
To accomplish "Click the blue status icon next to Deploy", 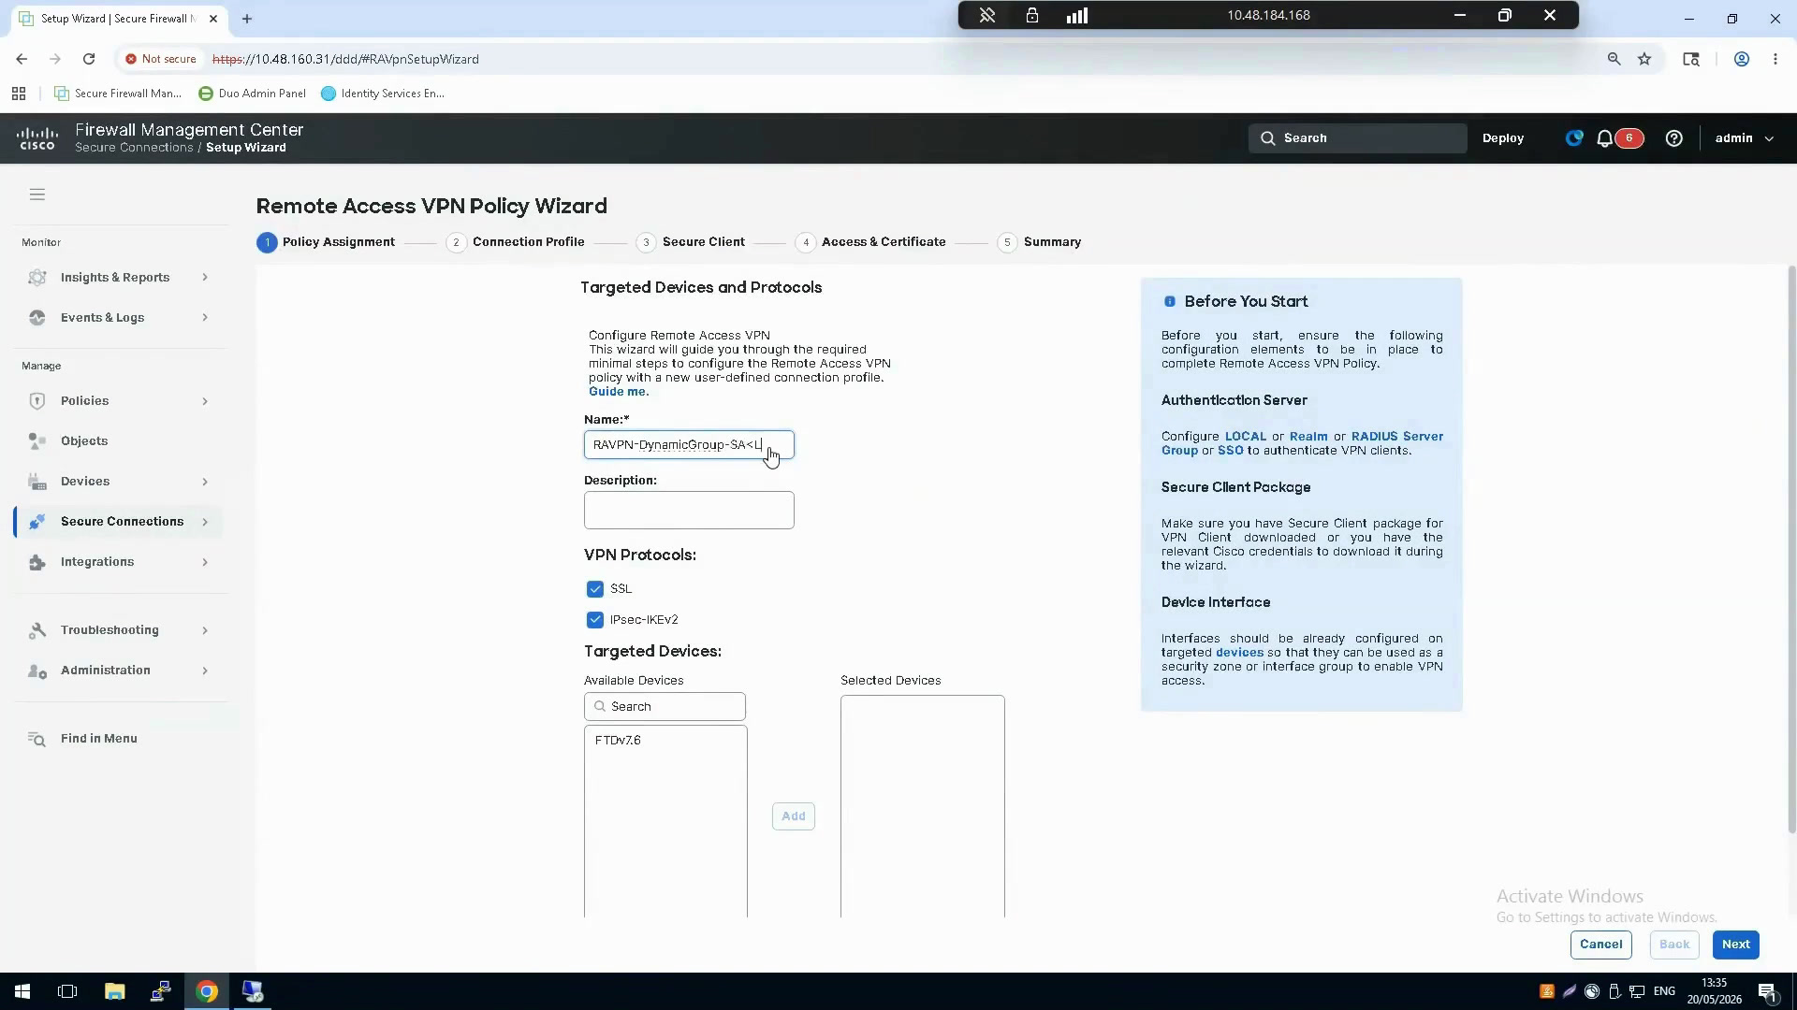I will tap(1574, 138).
